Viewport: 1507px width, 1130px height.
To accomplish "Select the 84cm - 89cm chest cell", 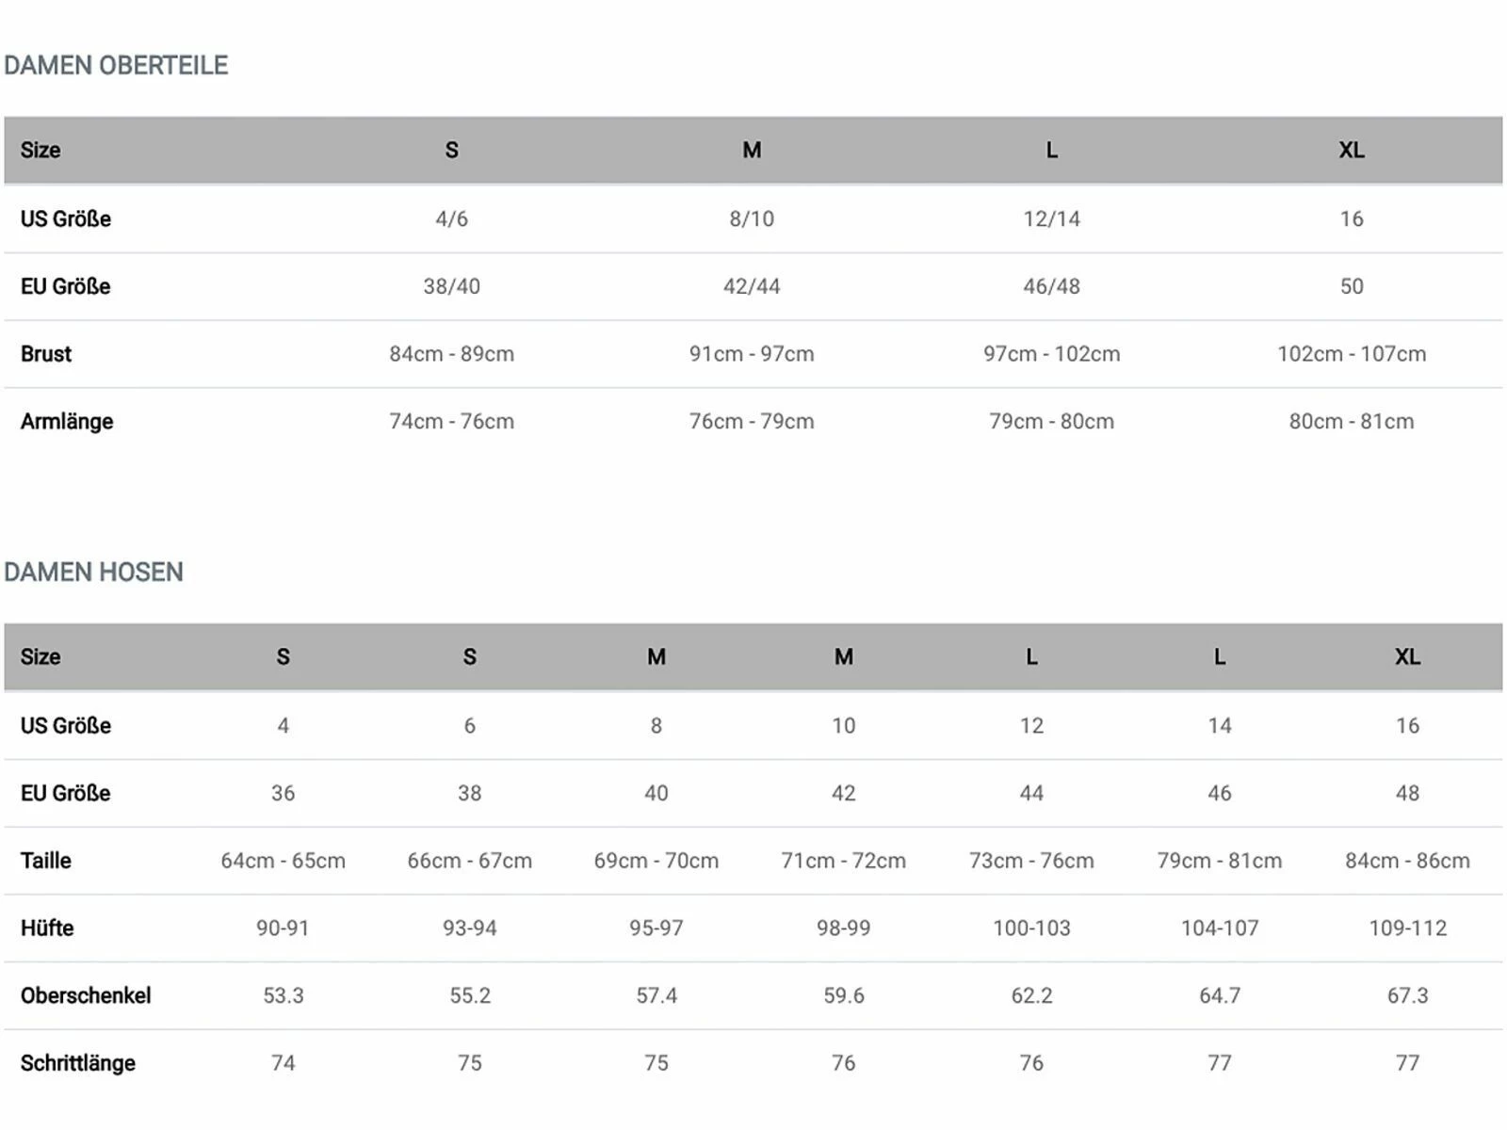I will click(x=451, y=354).
